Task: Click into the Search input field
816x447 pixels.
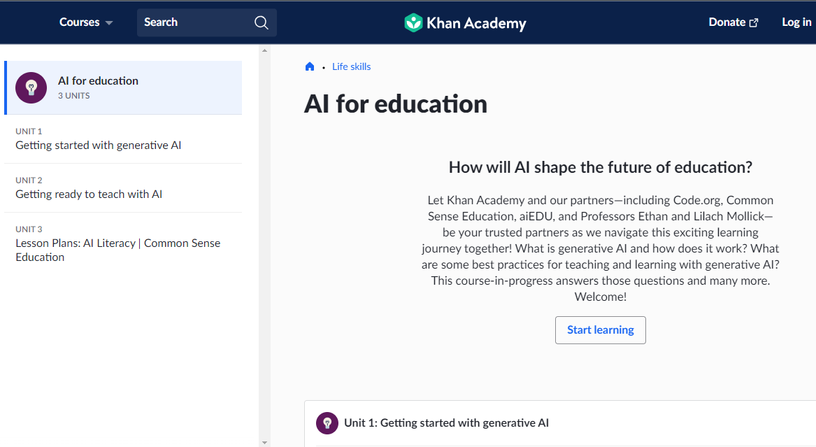Action: 206,22
